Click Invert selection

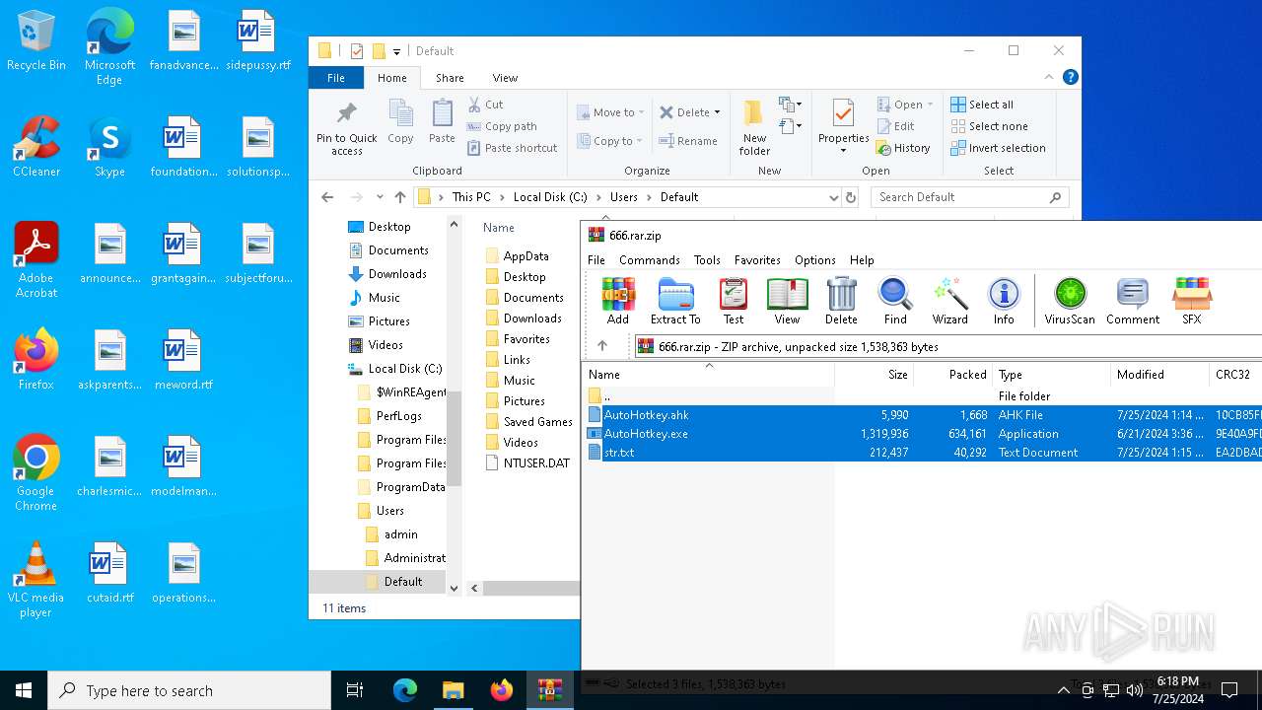pos(998,148)
